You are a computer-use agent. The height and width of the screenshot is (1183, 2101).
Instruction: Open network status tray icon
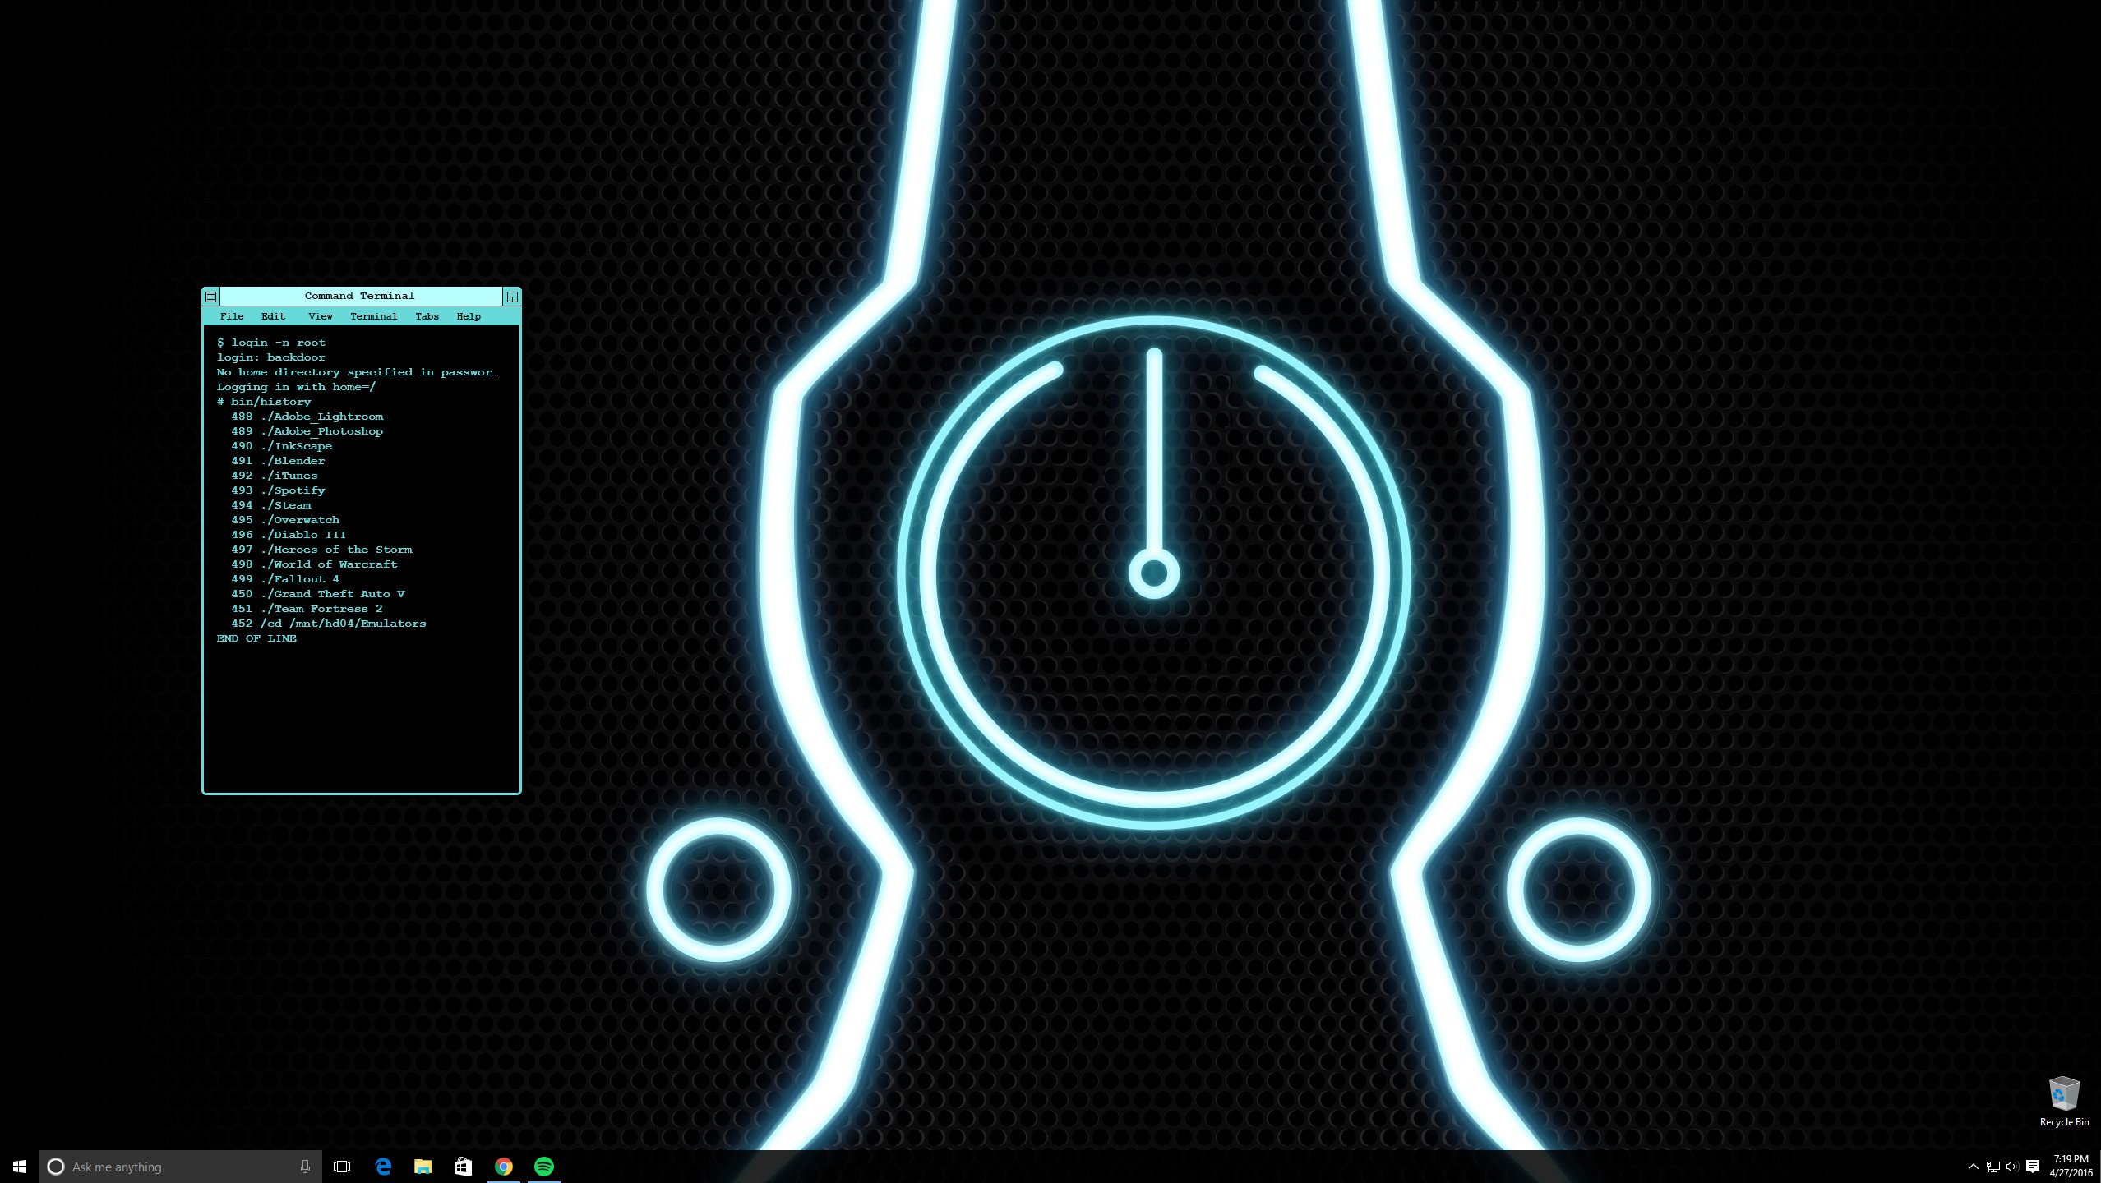(1992, 1167)
